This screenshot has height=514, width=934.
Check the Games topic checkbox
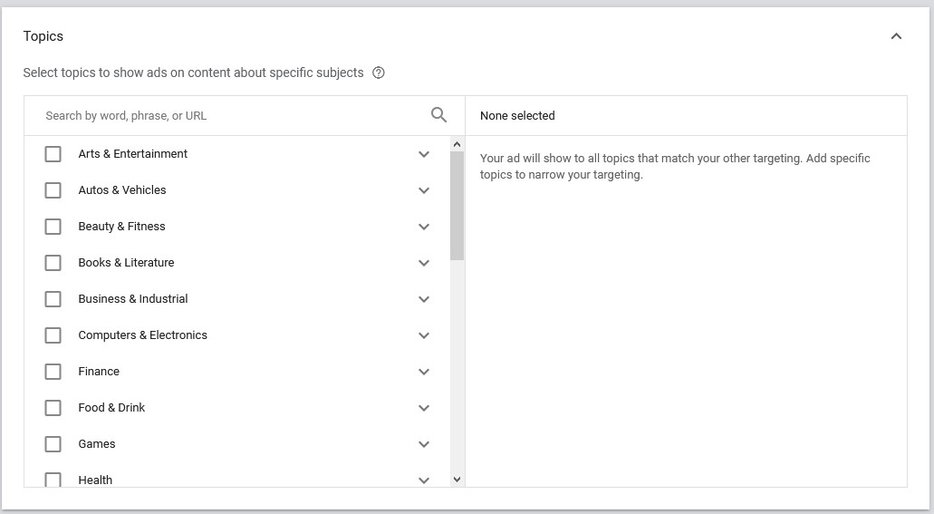pos(53,444)
